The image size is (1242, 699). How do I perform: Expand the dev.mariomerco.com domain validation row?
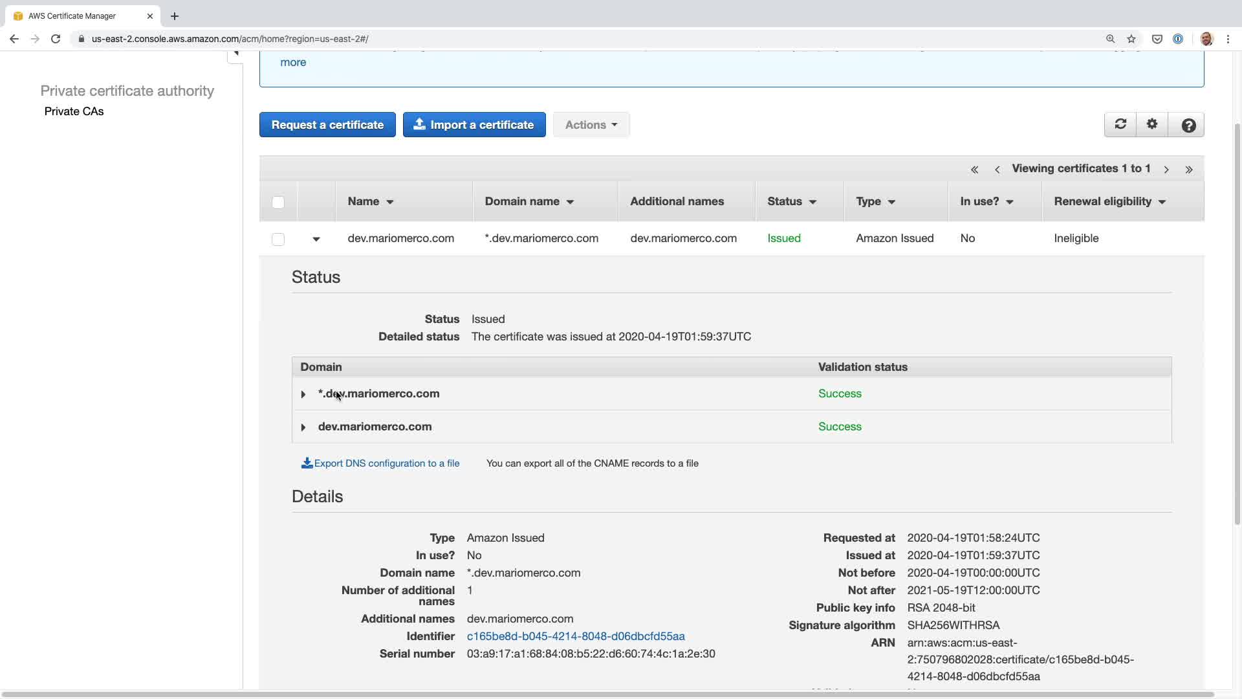(x=303, y=427)
